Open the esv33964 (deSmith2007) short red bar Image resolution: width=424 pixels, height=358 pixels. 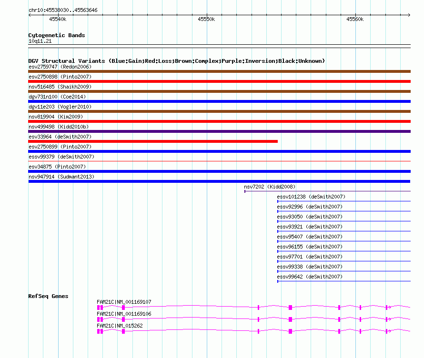(153, 141)
